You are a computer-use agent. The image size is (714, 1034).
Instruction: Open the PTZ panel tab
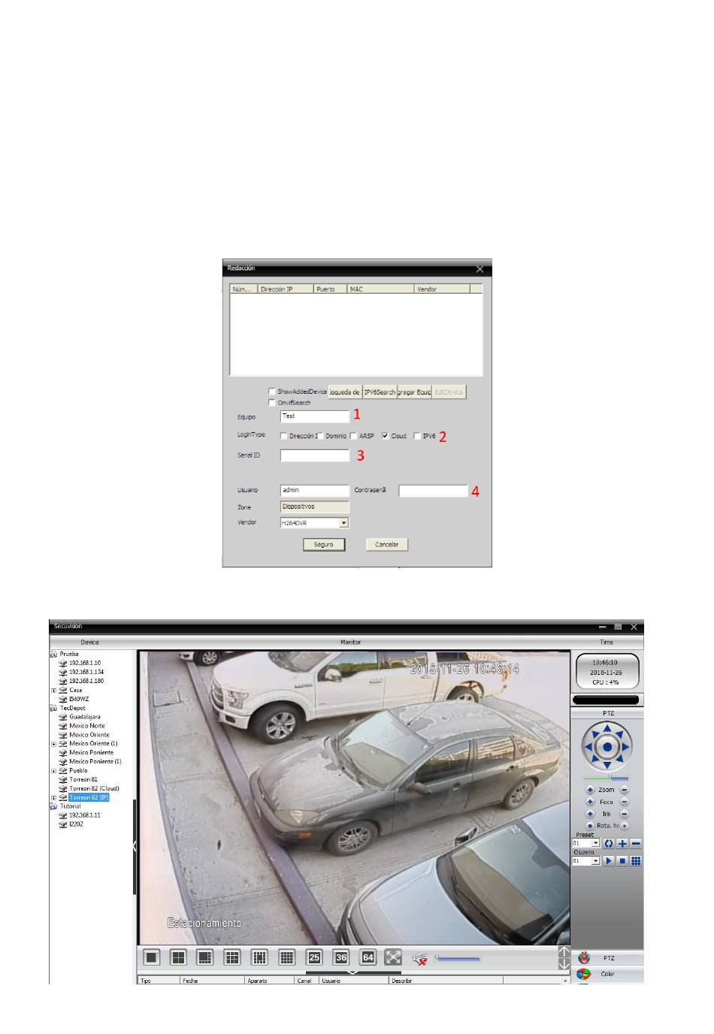[607, 958]
